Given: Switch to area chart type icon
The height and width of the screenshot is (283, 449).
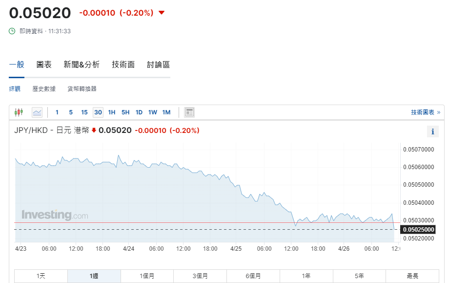Looking at the screenshot, I should [37, 112].
